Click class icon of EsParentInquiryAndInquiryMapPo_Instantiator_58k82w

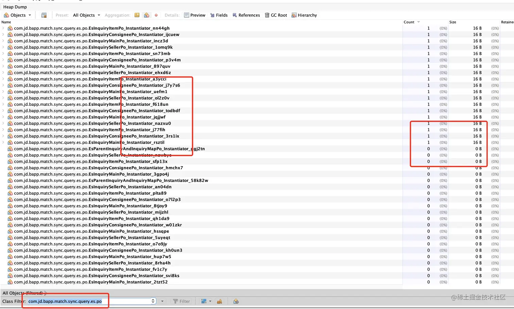[x=10, y=181]
